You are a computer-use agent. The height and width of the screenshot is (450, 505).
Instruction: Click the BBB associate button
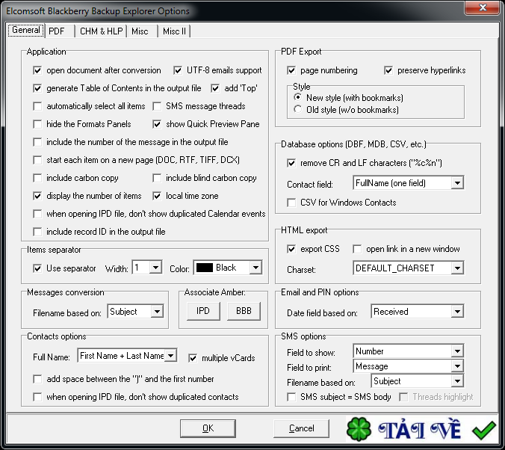click(x=244, y=311)
